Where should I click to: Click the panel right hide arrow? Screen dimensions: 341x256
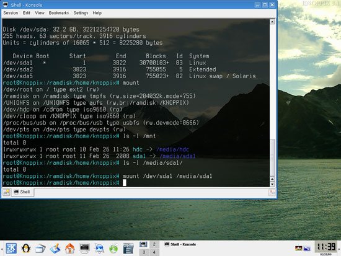(339, 249)
